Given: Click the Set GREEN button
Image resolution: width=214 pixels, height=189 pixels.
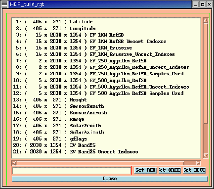Looking at the screenshot, I should pyautogui.click(x=170, y=170).
